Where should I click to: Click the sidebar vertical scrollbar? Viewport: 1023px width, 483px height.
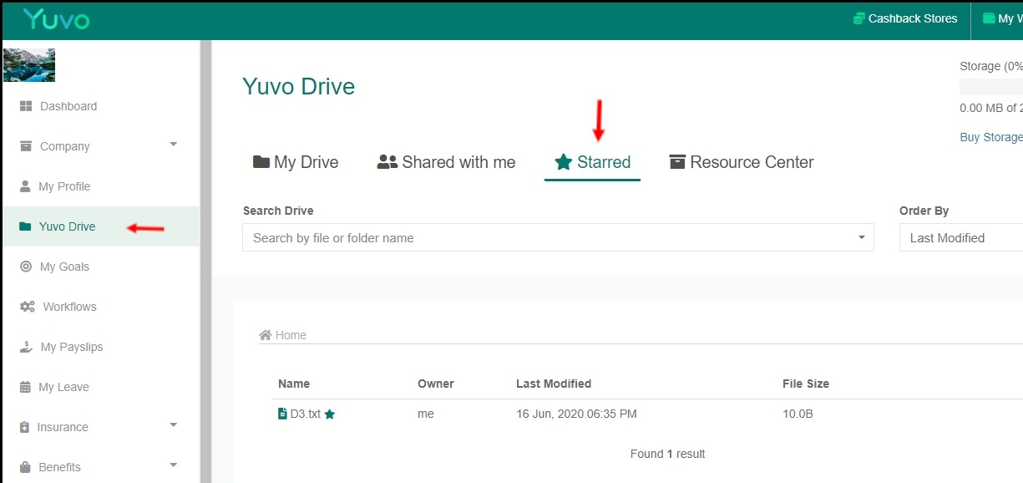[205, 262]
